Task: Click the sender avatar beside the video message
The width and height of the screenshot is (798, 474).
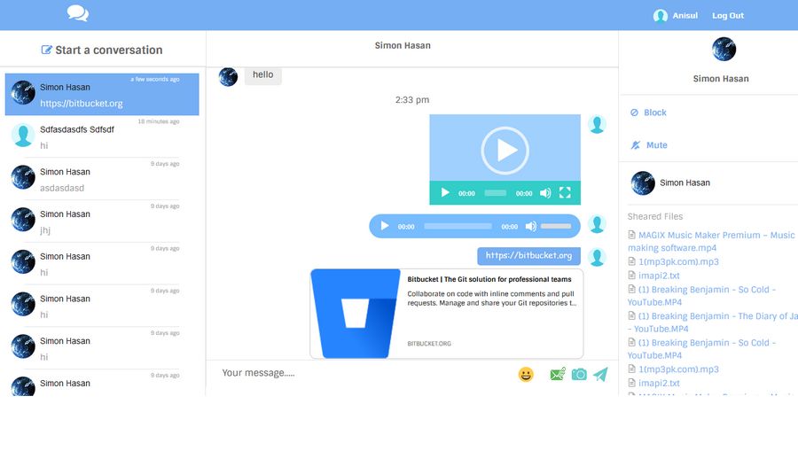Action: [597, 124]
